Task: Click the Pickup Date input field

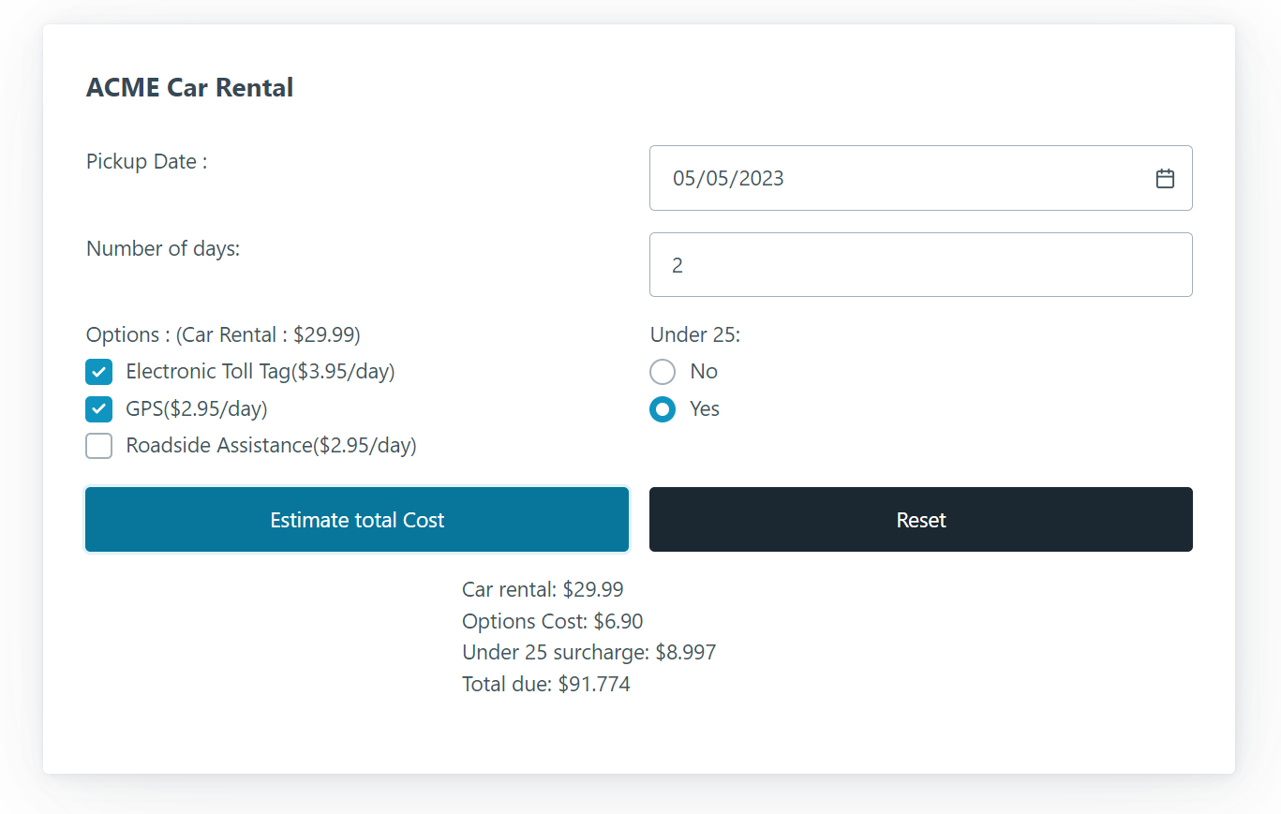Action: [890, 178]
